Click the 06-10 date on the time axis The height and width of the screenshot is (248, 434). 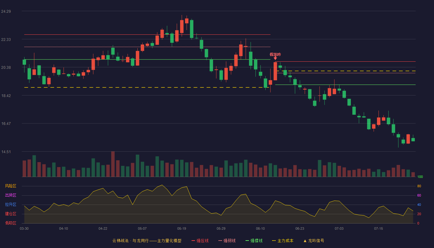[x=260, y=228]
